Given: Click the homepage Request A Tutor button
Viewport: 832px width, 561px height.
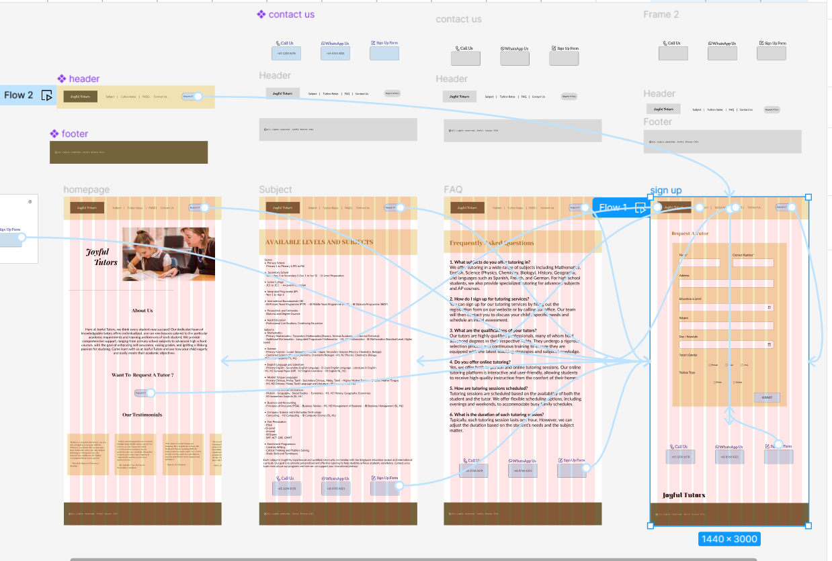Looking at the screenshot, I should (x=140, y=393).
